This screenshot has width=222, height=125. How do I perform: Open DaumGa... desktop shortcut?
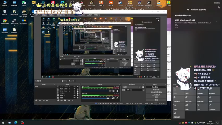(x=24, y=22)
